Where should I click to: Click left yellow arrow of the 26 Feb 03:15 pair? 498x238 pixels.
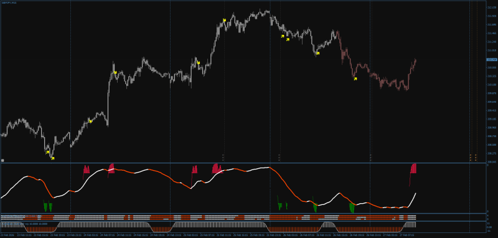pyautogui.click(x=283, y=36)
